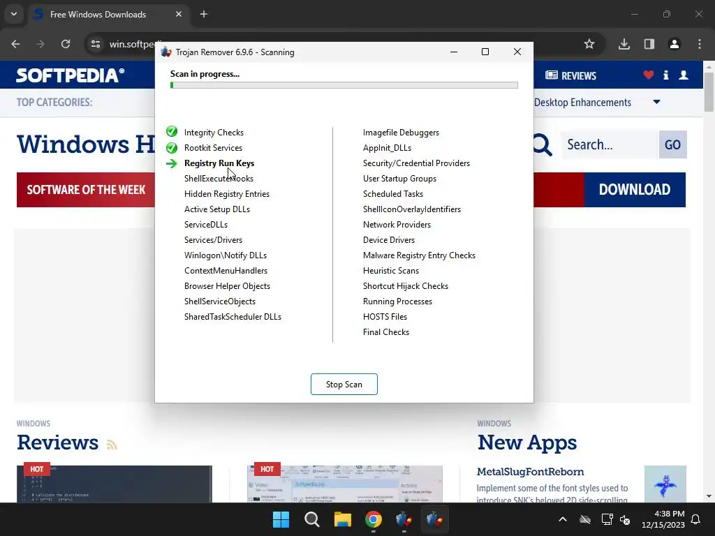Image resolution: width=715 pixels, height=536 pixels.
Task: Click the Services/Drivers item
Action: coord(213,240)
